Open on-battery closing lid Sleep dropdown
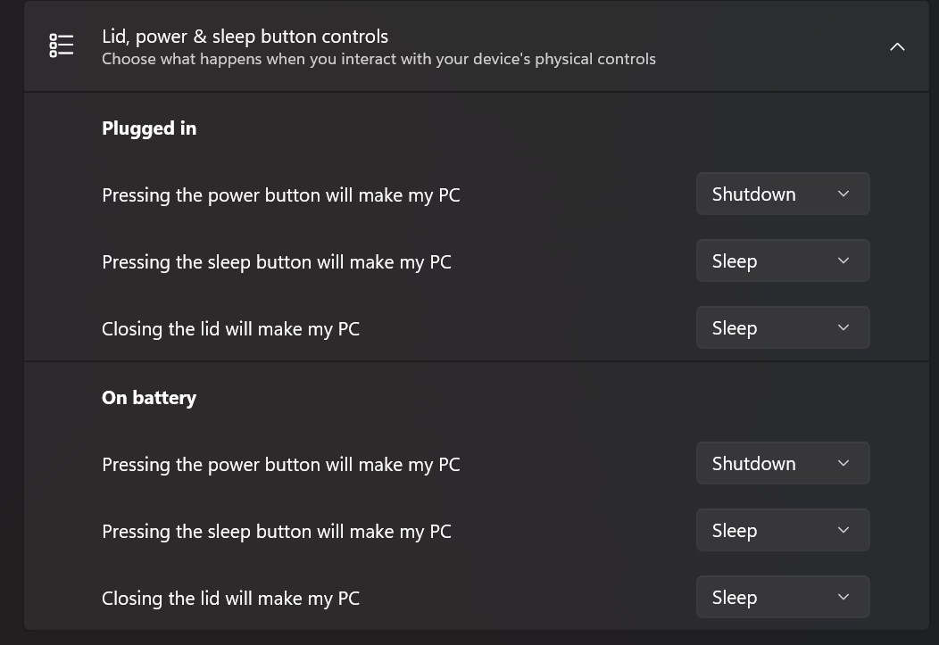Image resolution: width=939 pixels, height=645 pixels. click(783, 597)
